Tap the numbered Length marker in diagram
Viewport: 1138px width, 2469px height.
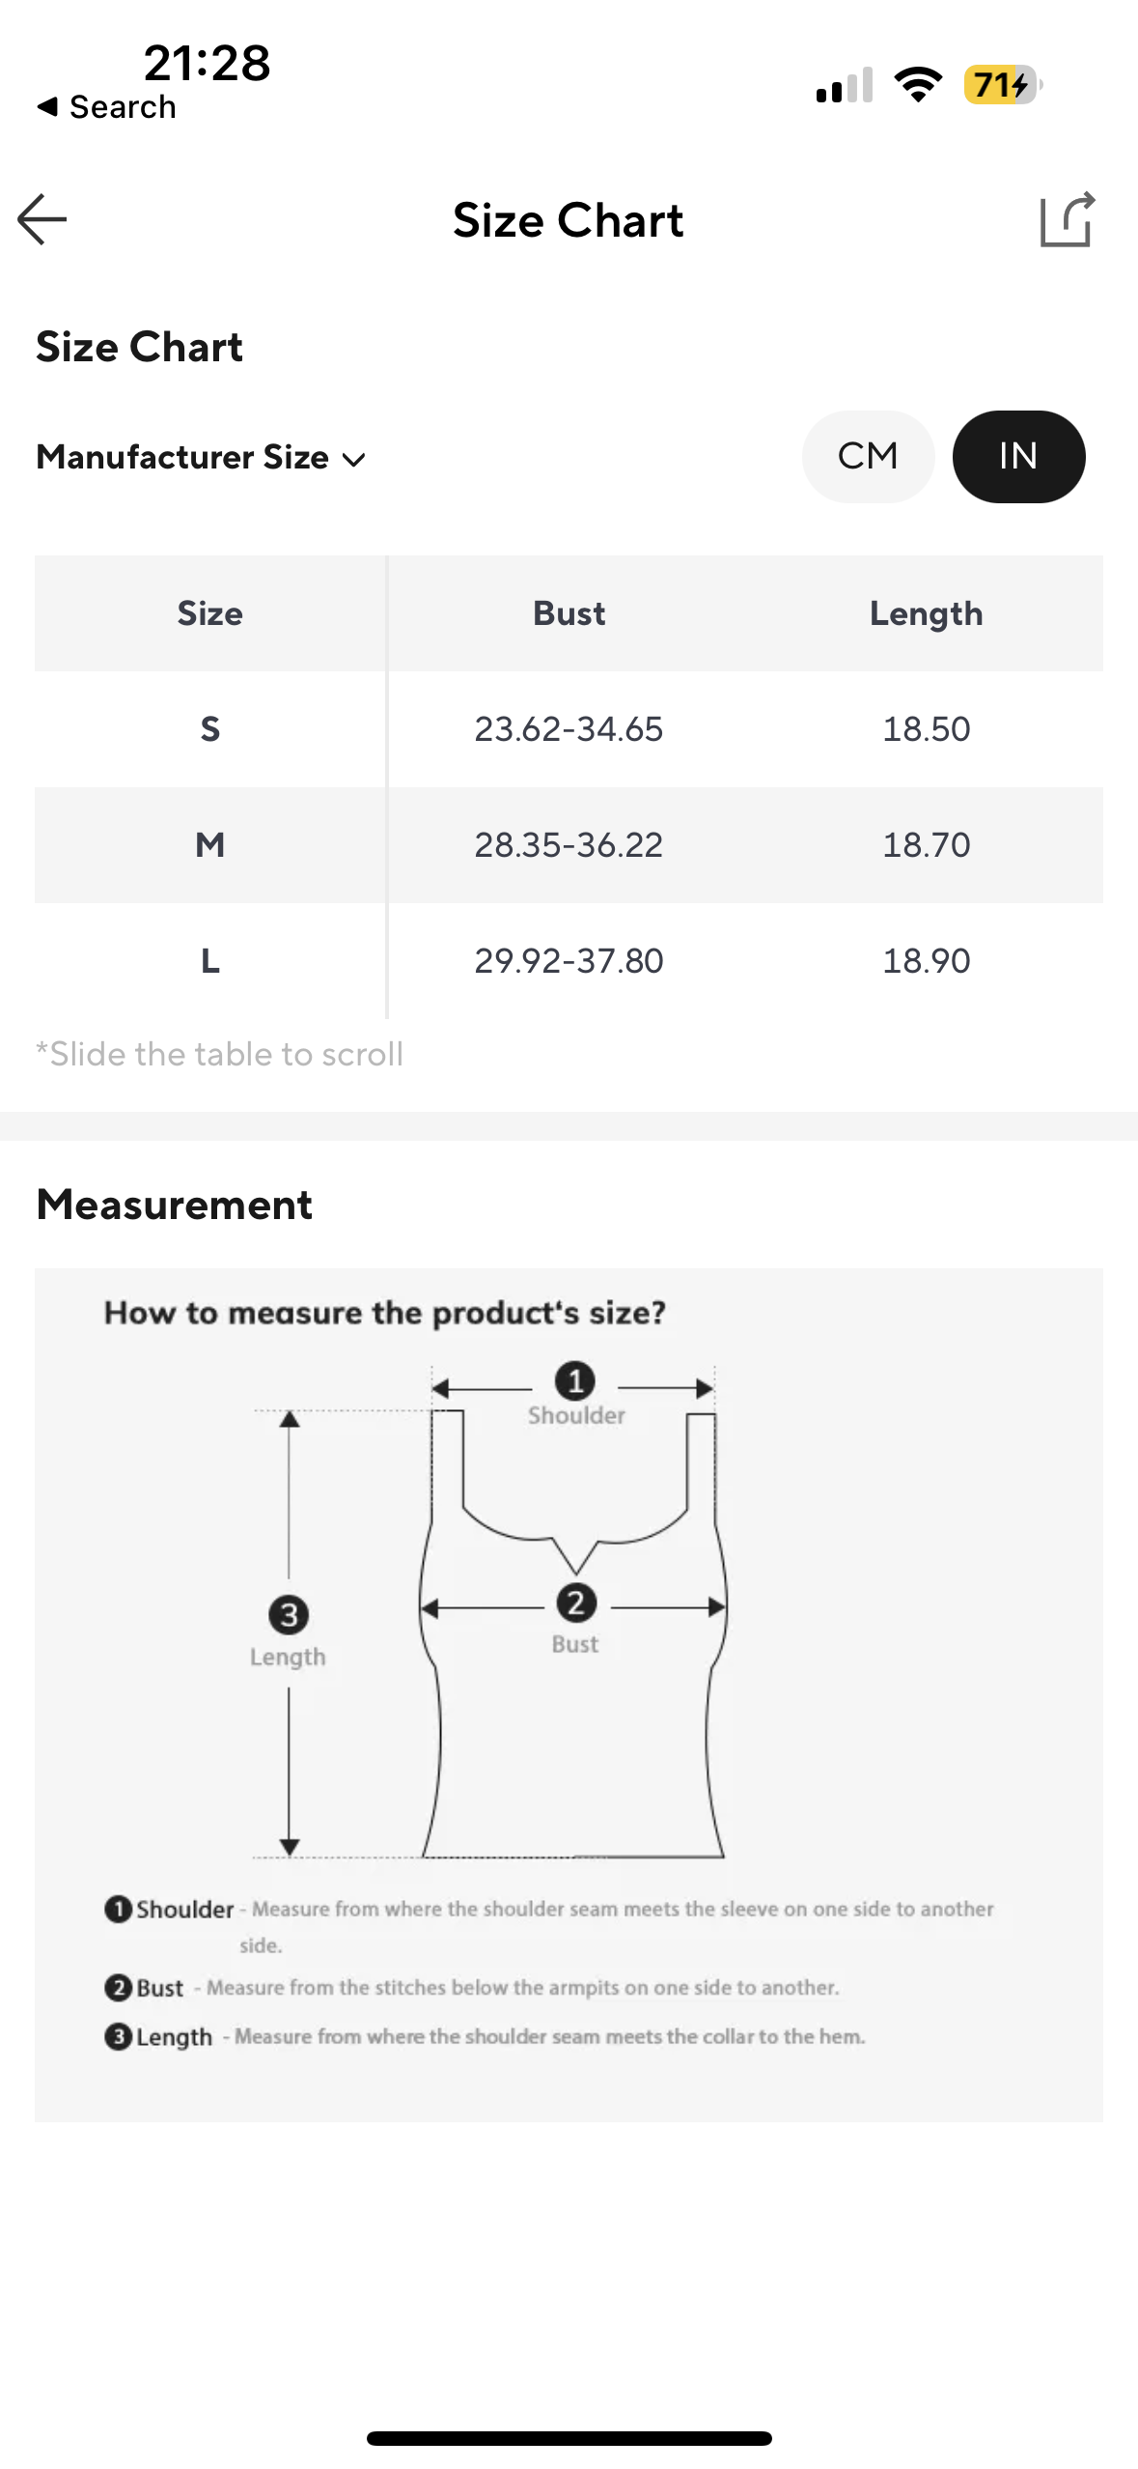(289, 1614)
